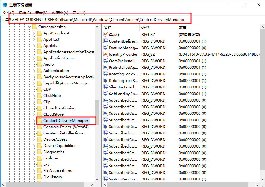This screenshot has height=187, width=265.
Task: Click the SystemPaneSu... DWORD icon
Action: coord(106,179)
